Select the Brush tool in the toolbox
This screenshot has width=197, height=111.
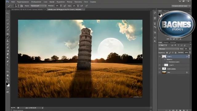[8, 37]
